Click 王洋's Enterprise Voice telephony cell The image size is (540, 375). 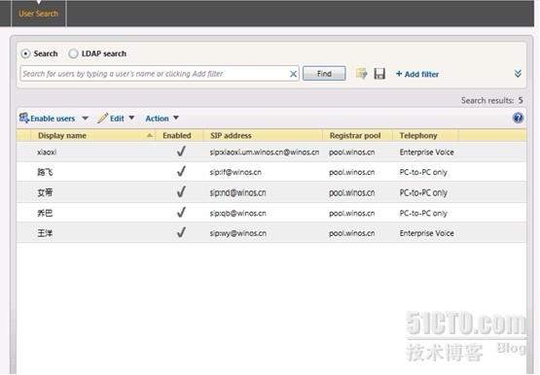click(427, 233)
